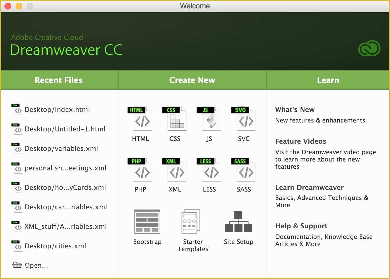Click the Open... file link

36,265
